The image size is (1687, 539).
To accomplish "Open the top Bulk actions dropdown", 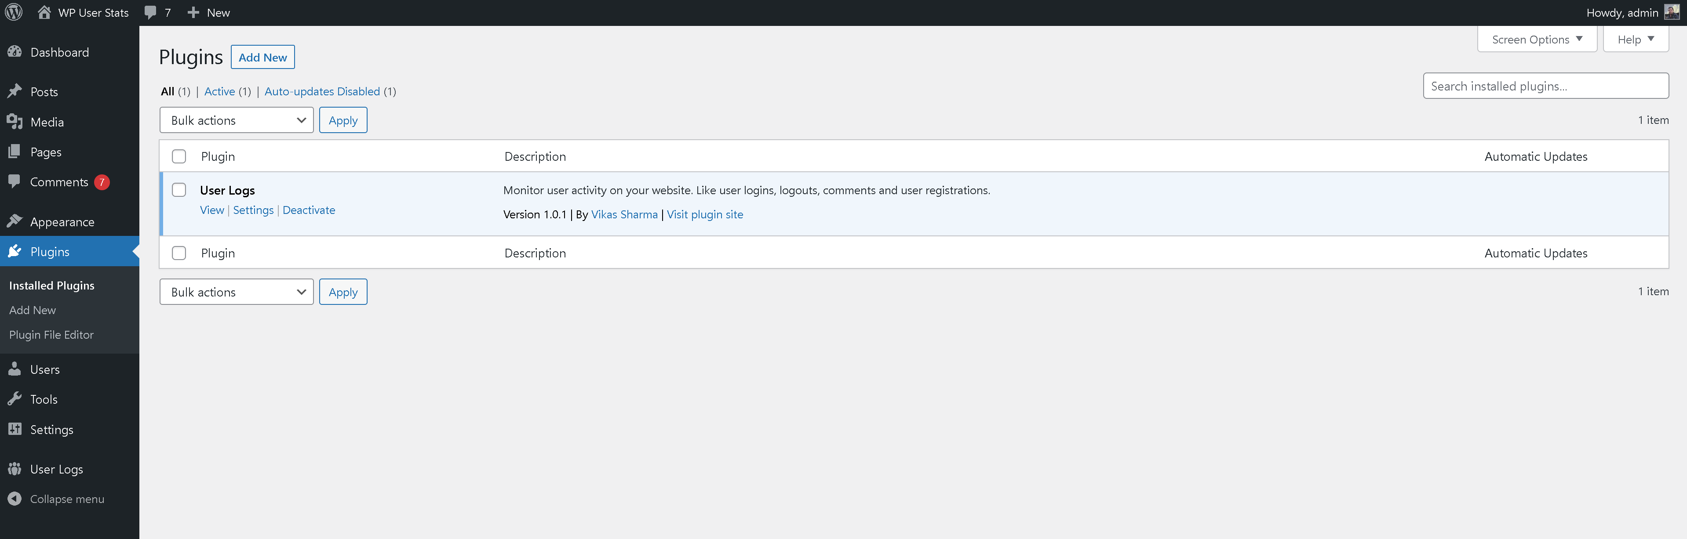I will click(237, 120).
